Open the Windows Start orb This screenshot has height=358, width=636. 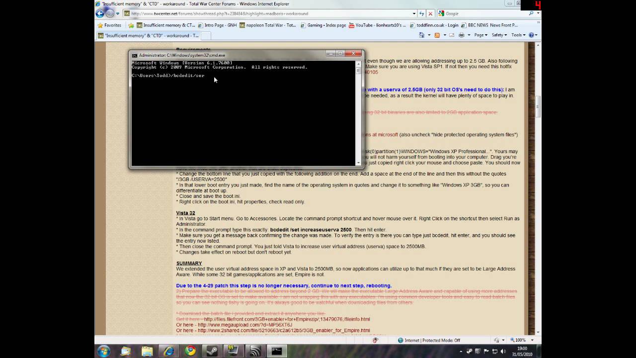click(x=104, y=352)
